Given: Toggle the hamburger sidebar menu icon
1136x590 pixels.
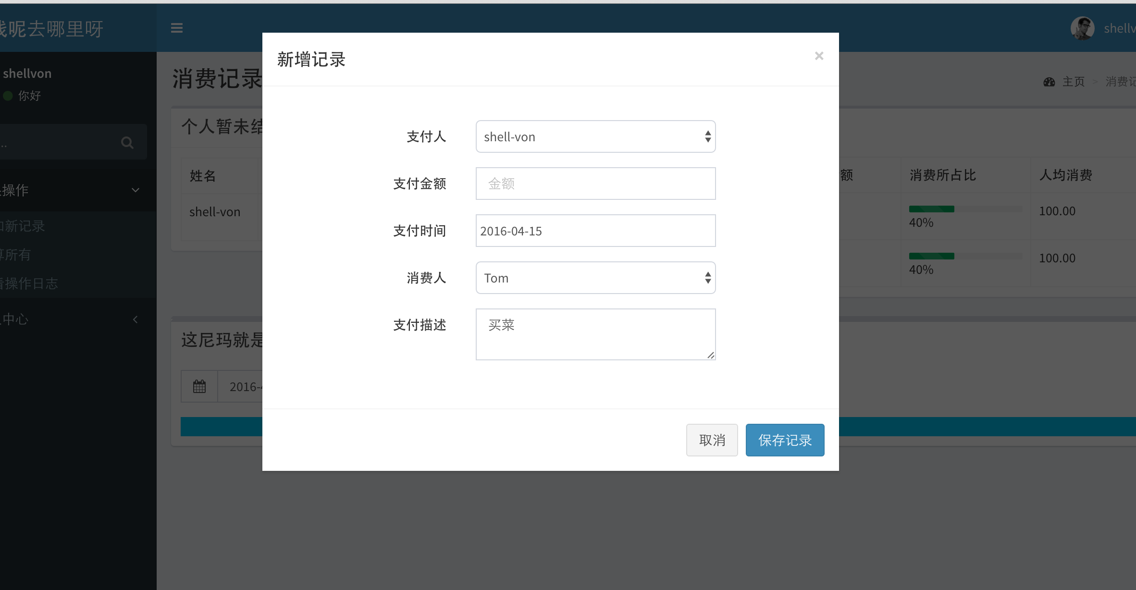Looking at the screenshot, I should (x=176, y=28).
